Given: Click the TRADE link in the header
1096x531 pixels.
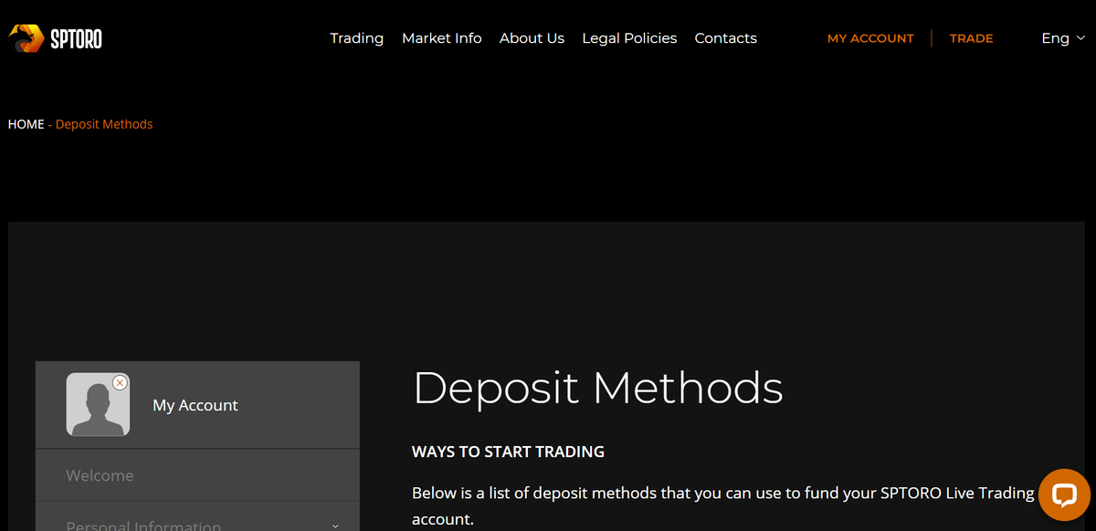Looking at the screenshot, I should click(971, 38).
